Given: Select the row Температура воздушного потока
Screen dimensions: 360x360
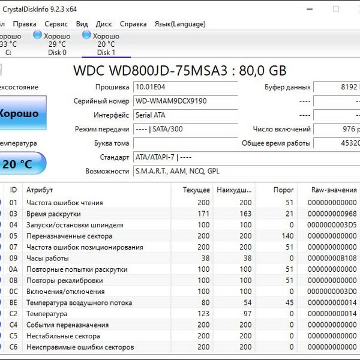Looking at the screenshot, I should [x=180, y=302].
